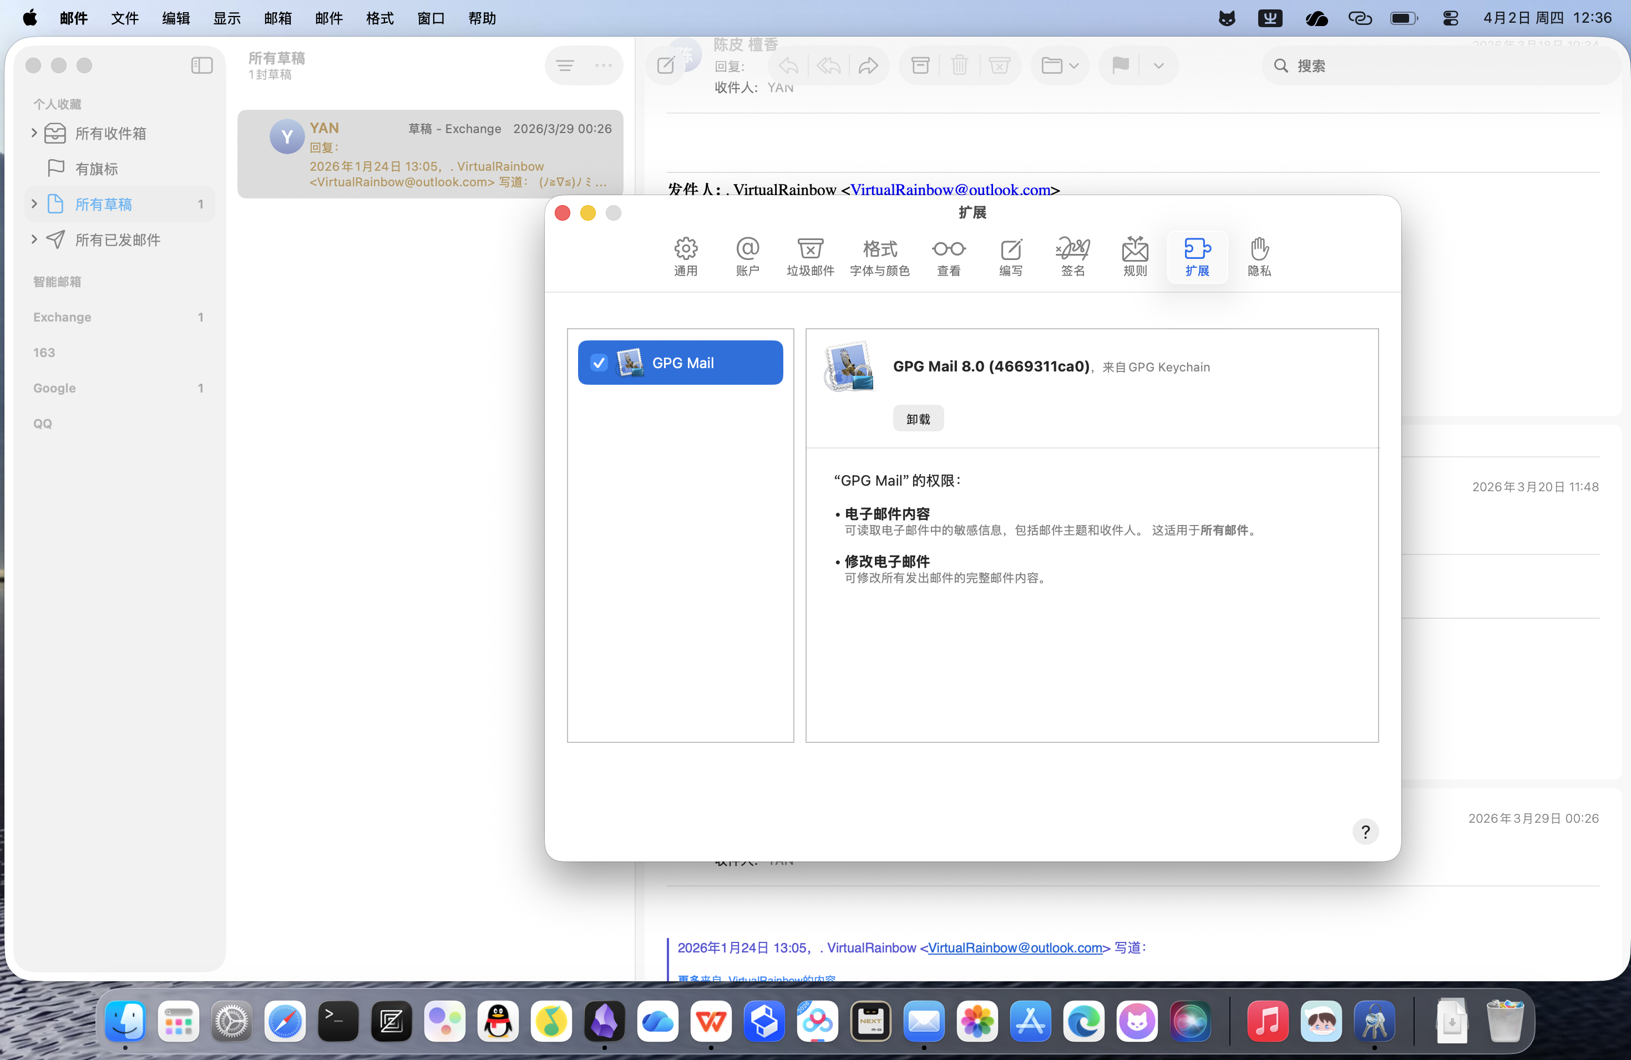This screenshot has width=1631, height=1060.
Task: Move the message to junk
Action: click(x=999, y=66)
